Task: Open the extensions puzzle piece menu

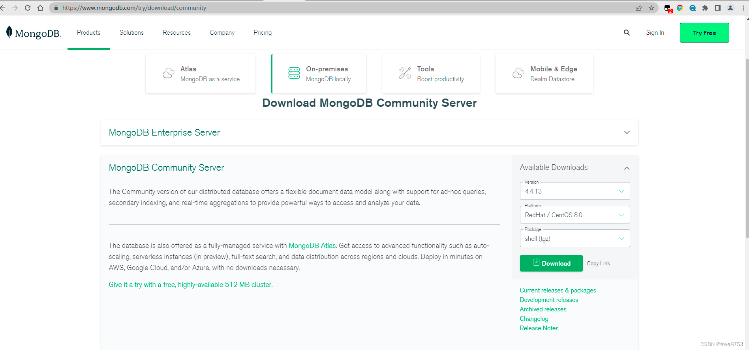Action: (705, 8)
